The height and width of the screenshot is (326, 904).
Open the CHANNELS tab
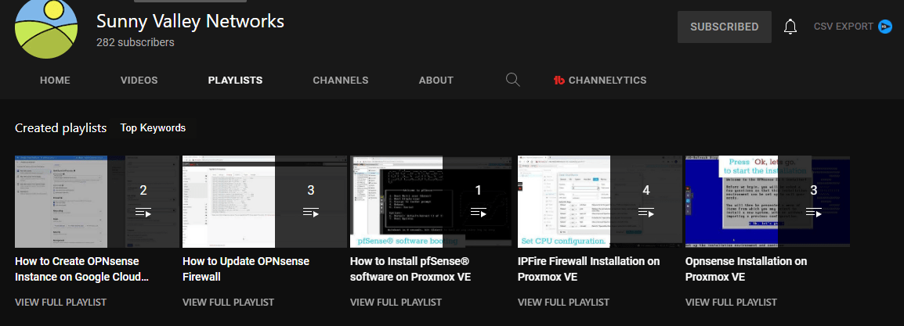(x=341, y=81)
